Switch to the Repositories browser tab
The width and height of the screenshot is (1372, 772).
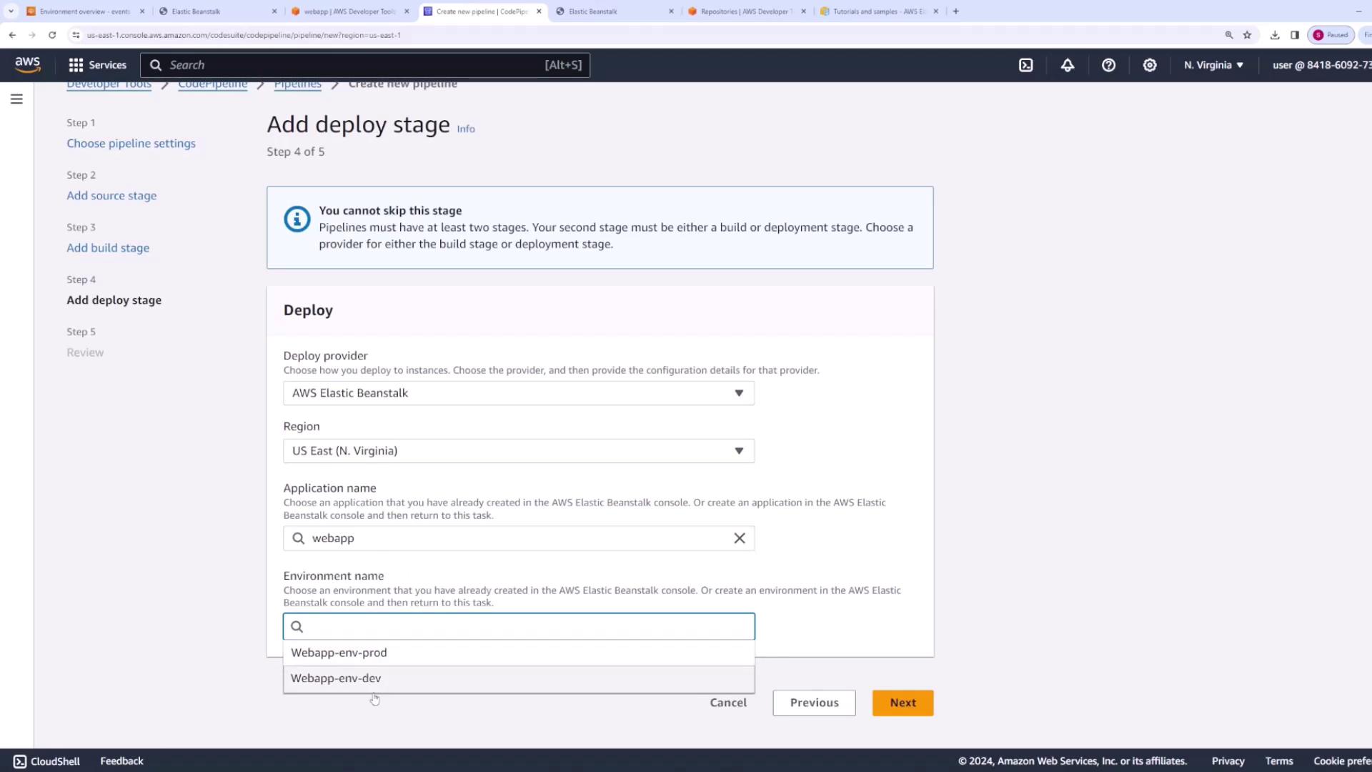coord(743,11)
